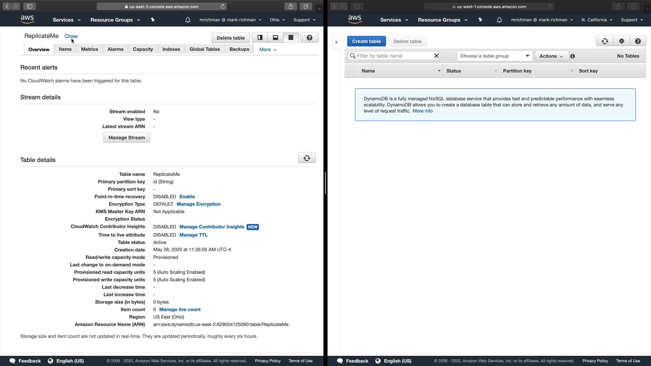Open settings gear in N. California console
Viewport: 651px width, 366px height.
[621, 41]
